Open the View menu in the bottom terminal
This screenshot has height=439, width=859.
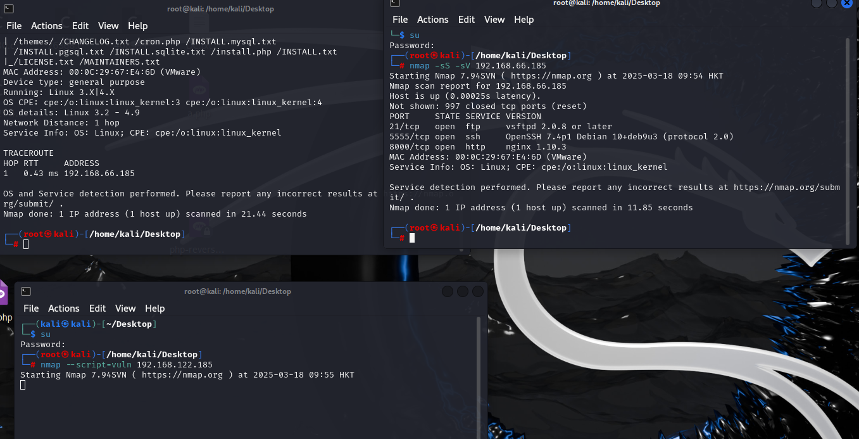[x=125, y=309]
